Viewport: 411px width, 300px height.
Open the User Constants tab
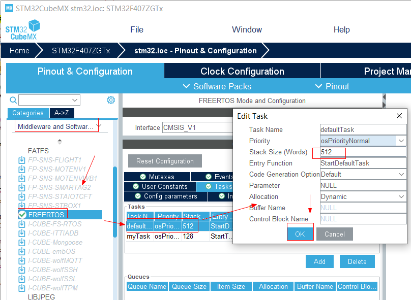160,186
